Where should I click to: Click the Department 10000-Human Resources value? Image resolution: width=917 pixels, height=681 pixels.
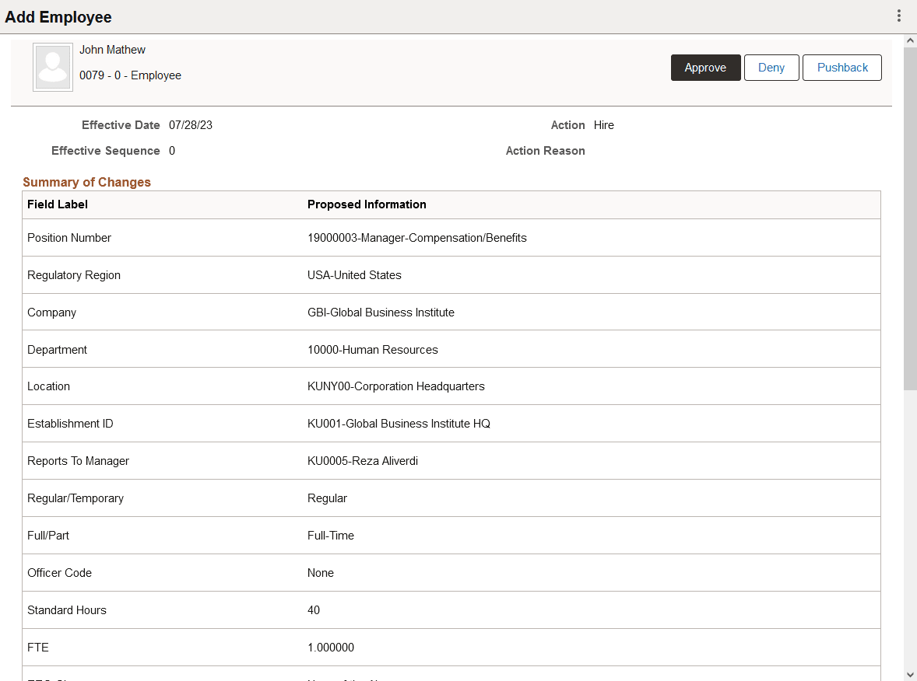pyautogui.click(x=372, y=349)
